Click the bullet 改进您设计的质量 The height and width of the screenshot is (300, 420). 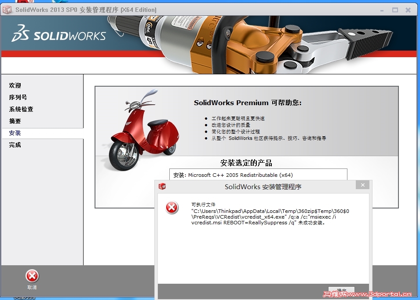click(x=231, y=125)
